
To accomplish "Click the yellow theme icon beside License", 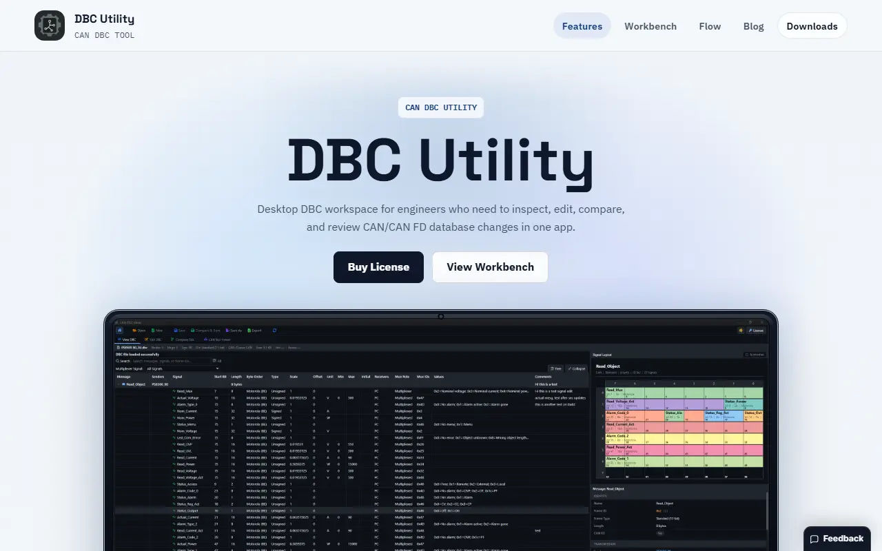I will pyautogui.click(x=741, y=331).
